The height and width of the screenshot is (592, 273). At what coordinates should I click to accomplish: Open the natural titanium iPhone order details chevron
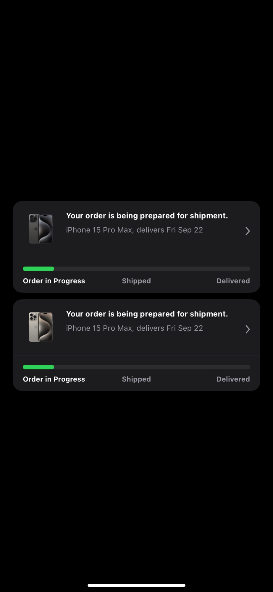click(x=248, y=329)
